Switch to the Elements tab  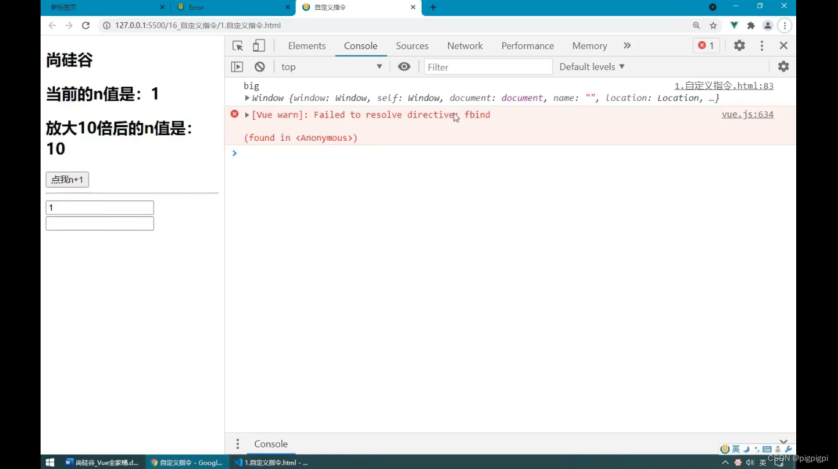[307, 45]
